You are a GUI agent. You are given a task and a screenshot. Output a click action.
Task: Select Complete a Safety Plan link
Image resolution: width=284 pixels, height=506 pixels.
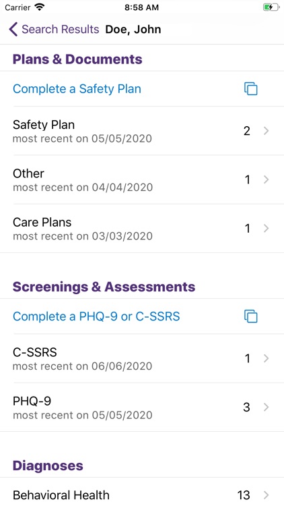click(77, 89)
